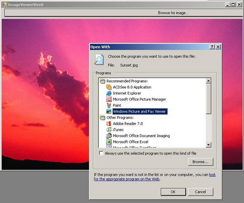Click the Open With dialog help button
Image resolution: width=244 pixels, height=203 pixels.
(212, 47)
